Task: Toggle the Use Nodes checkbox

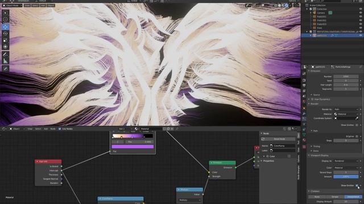Action: [60, 129]
